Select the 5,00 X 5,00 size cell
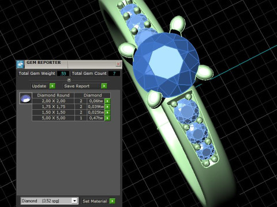 tap(54, 118)
